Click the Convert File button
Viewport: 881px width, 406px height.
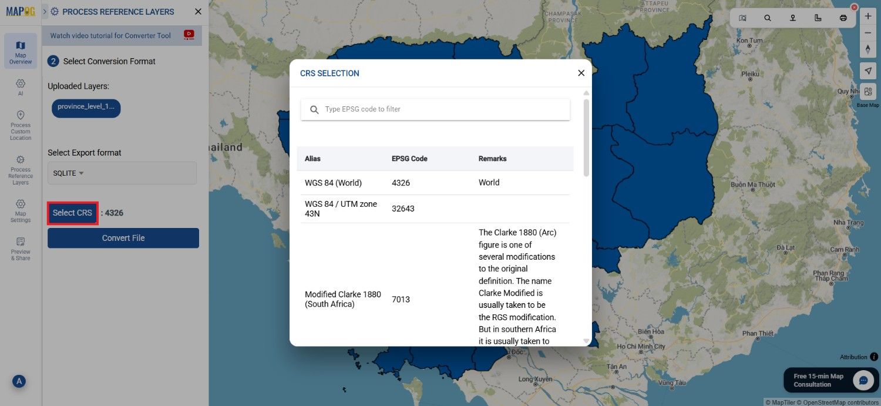pyautogui.click(x=123, y=238)
